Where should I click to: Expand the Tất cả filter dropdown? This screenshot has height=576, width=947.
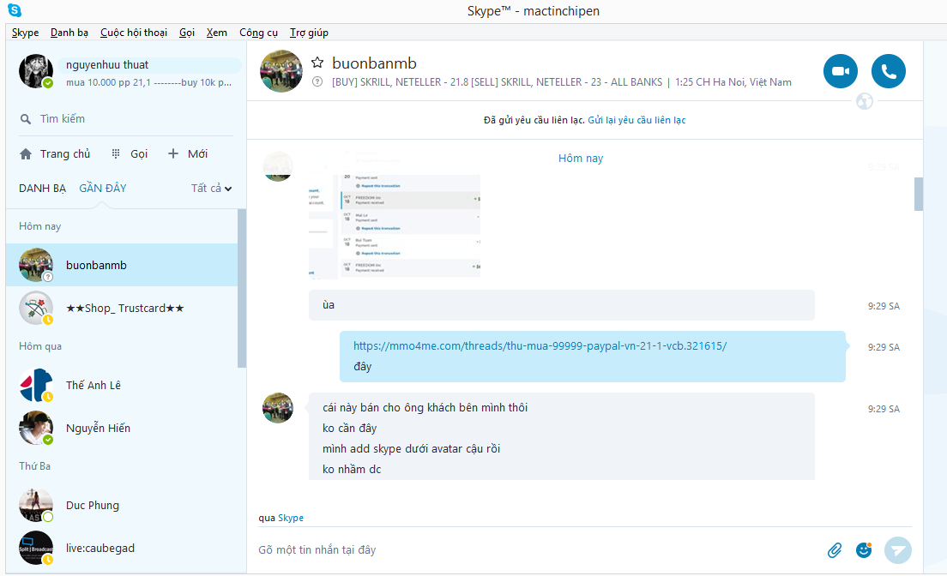tap(211, 189)
